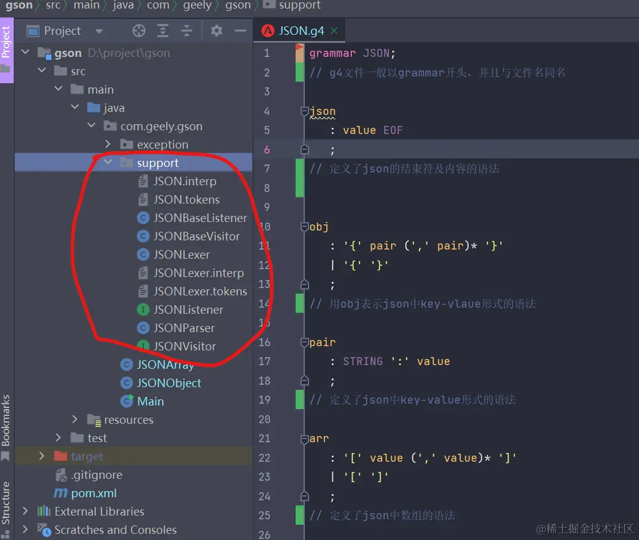Open the Project side tool tab
The height and width of the screenshot is (540, 639).
(x=6, y=50)
